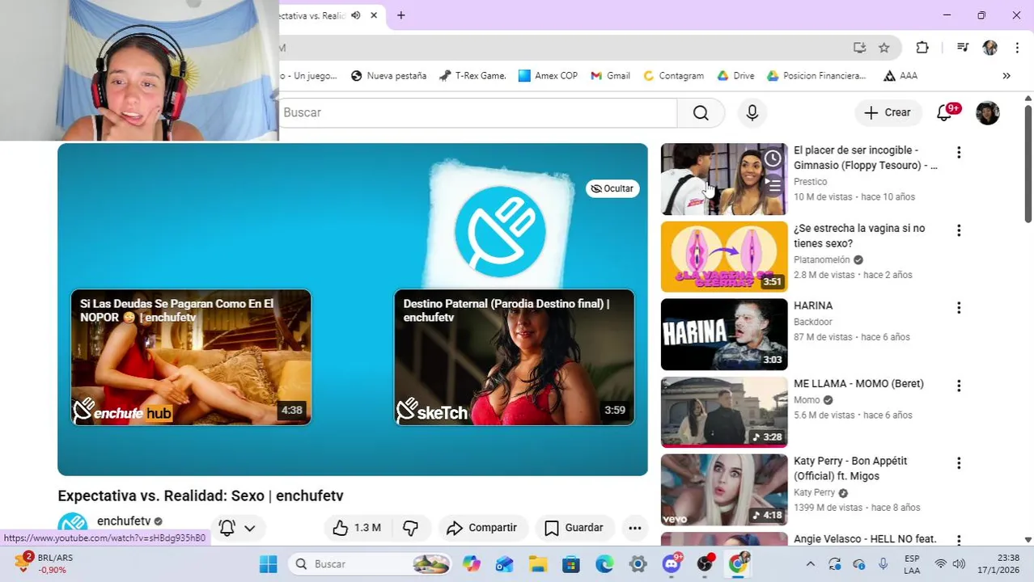This screenshot has width=1034, height=582.
Task: Open the AAA bookmark
Action: click(x=901, y=76)
